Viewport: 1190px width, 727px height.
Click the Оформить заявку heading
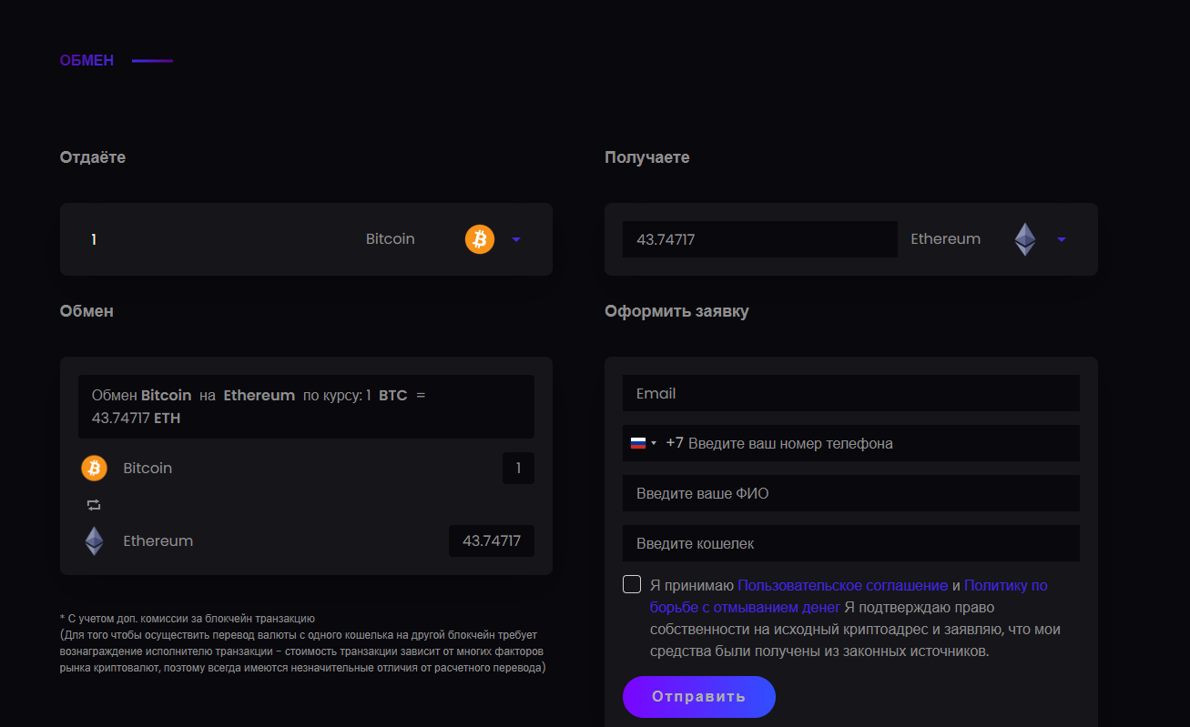(x=676, y=311)
